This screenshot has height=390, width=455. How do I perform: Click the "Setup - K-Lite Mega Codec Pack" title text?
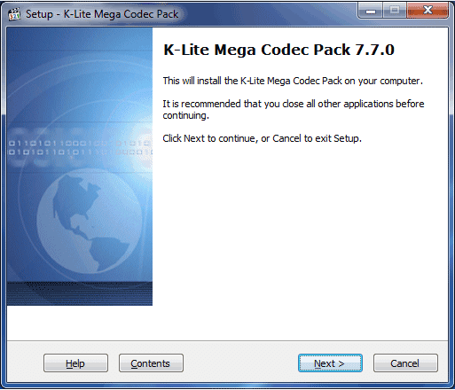[102, 14]
